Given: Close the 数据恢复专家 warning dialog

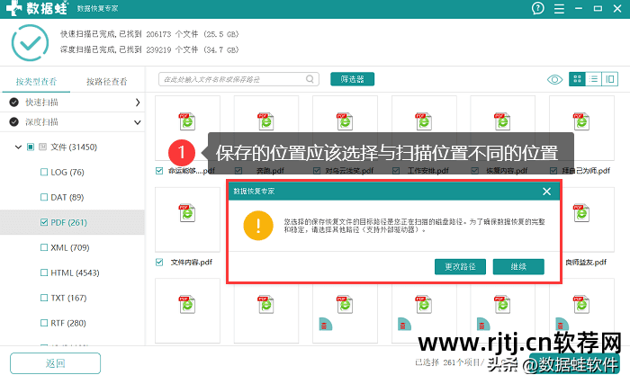Looking at the screenshot, I should click(546, 192).
